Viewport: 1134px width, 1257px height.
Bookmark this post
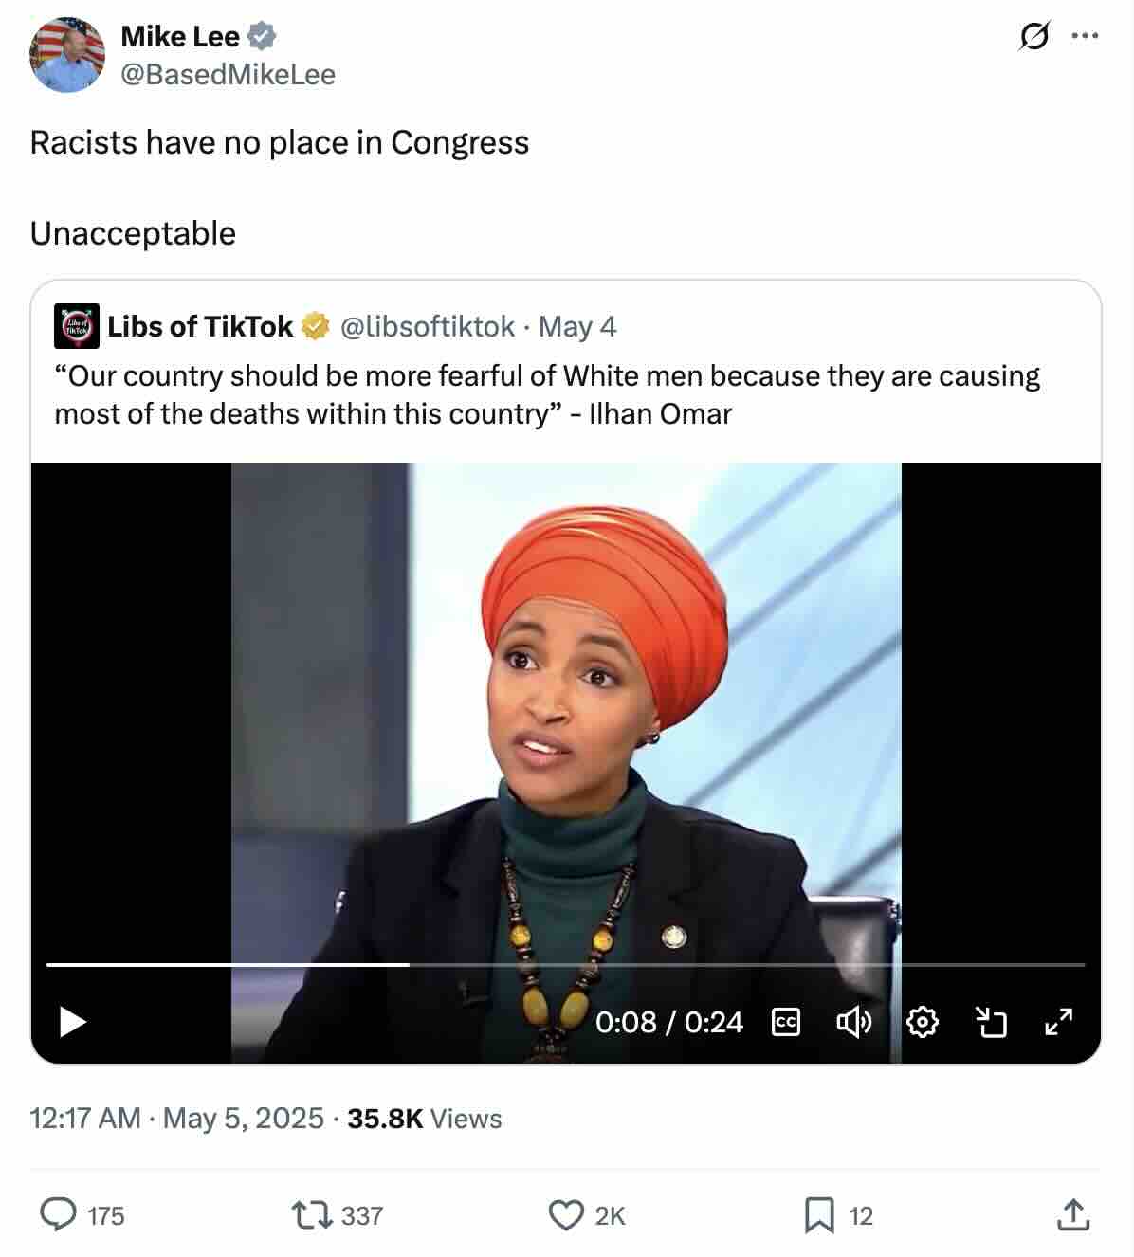tap(819, 1214)
